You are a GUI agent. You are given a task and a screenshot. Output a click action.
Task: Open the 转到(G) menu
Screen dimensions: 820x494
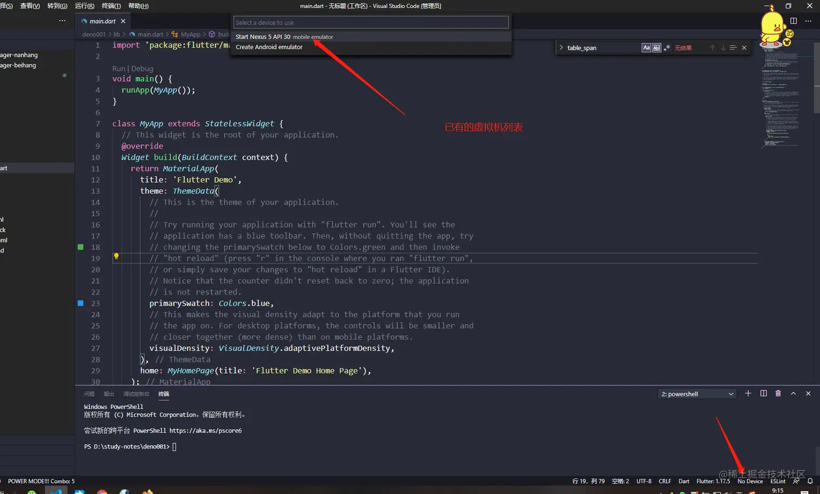(57, 6)
